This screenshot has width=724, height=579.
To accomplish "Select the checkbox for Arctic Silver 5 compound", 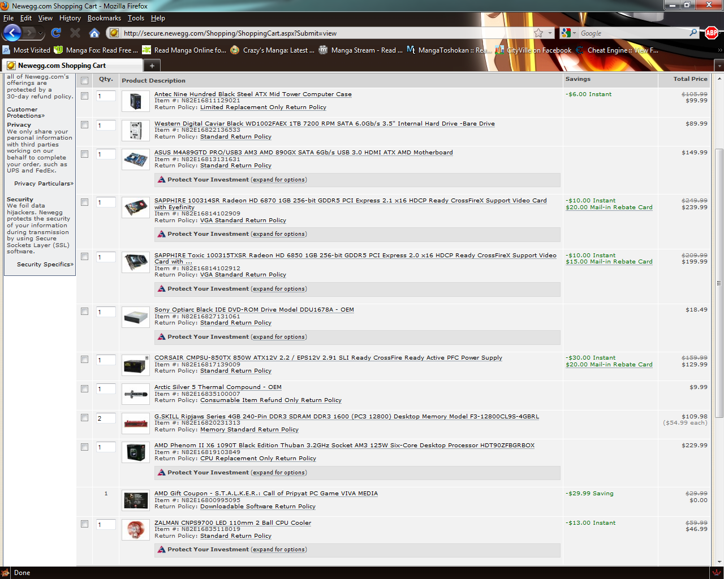I will [x=85, y=389].
